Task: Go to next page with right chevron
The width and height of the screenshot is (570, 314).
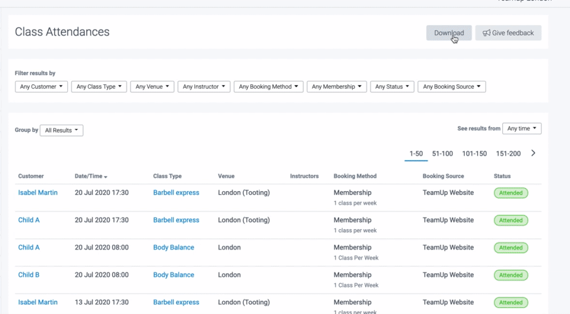Action: (533, 153)
